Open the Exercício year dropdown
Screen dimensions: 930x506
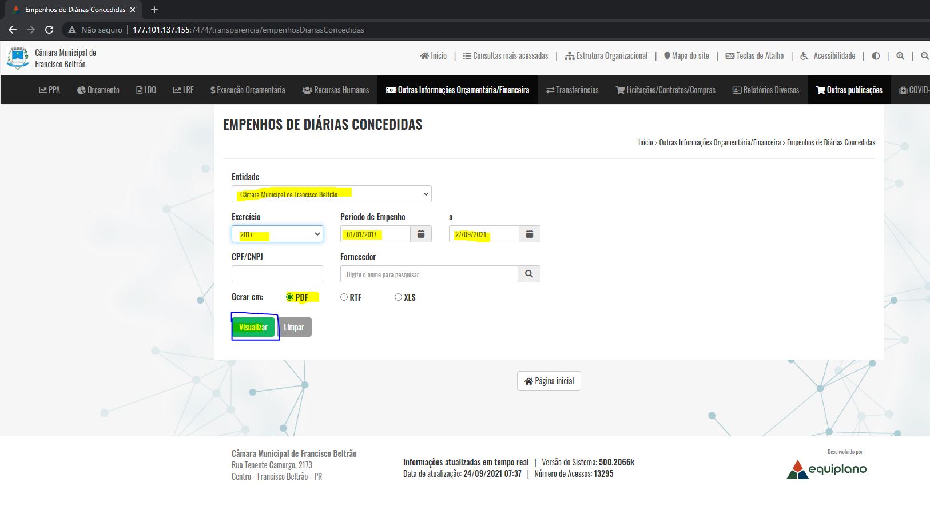pos(277,234)
